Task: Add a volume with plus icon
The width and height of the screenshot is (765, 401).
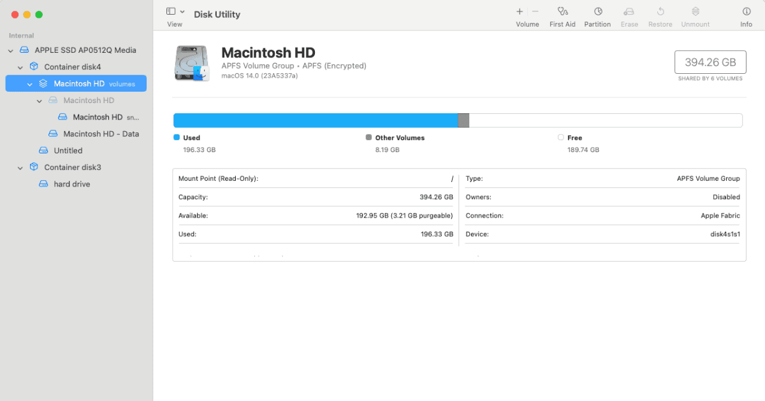Action: tap(520, 11)
